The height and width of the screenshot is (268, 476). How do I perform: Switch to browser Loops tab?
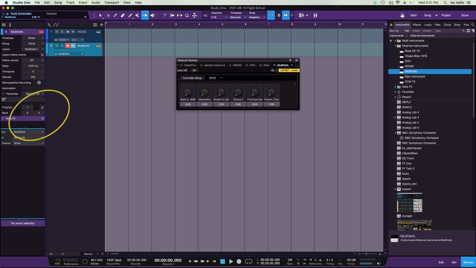(428, 25)
